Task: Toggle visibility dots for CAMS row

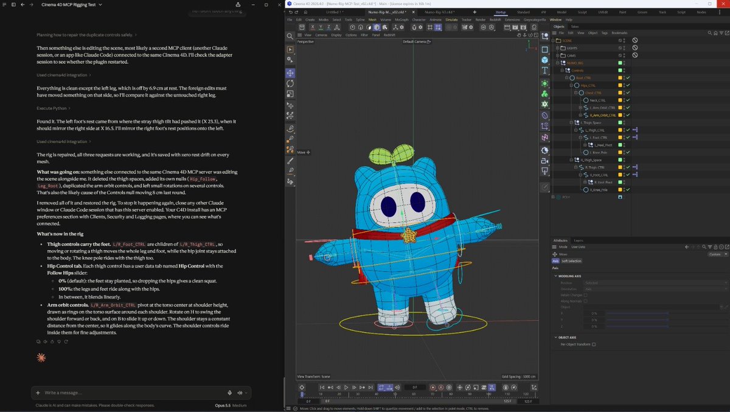Action: coord(624,55)
